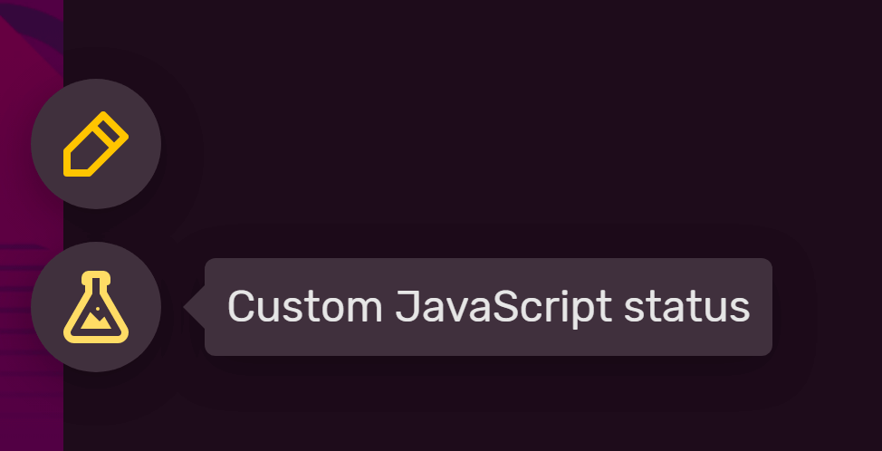
Task: Select the gray circle behind the flask
Action: point(96,307)
